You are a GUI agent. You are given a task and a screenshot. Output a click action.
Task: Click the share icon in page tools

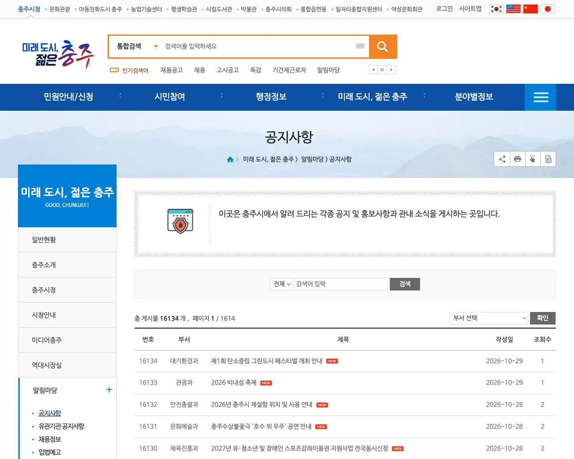click(502, 159)
